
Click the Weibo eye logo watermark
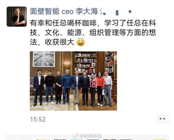tap(76, 136)
